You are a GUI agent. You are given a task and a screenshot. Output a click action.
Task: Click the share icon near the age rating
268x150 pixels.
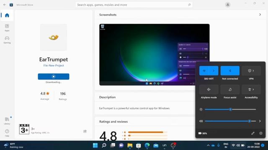(85, 131)
